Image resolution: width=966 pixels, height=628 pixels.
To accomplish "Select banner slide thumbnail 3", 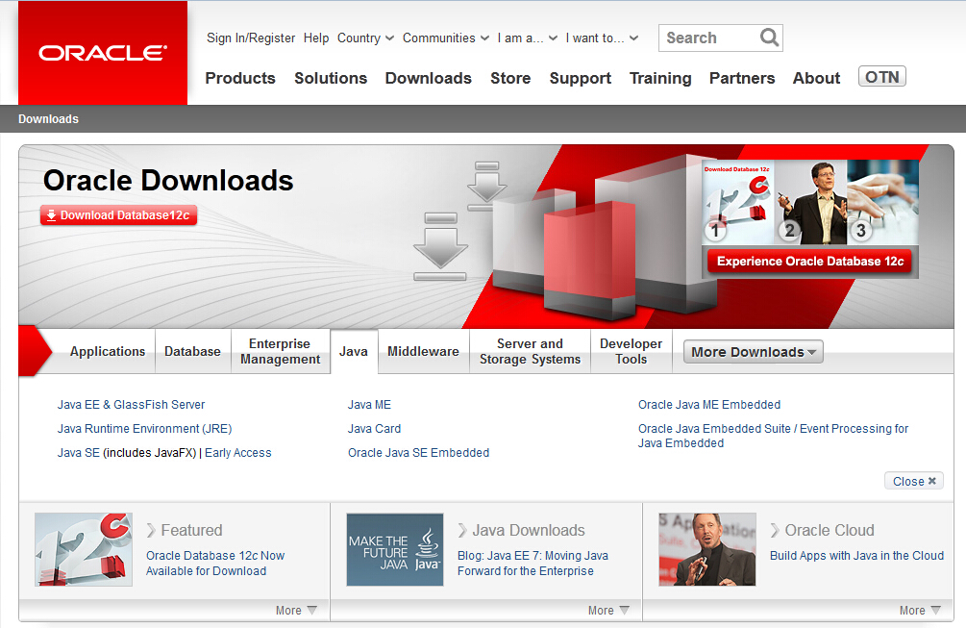I will pos(882,202).
